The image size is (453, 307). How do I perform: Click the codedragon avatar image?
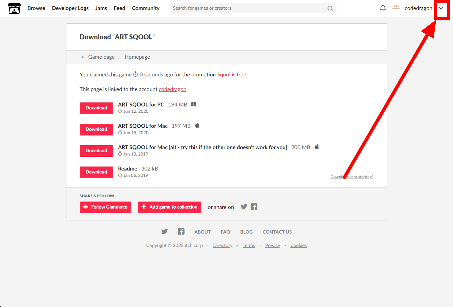pos(396,8)
